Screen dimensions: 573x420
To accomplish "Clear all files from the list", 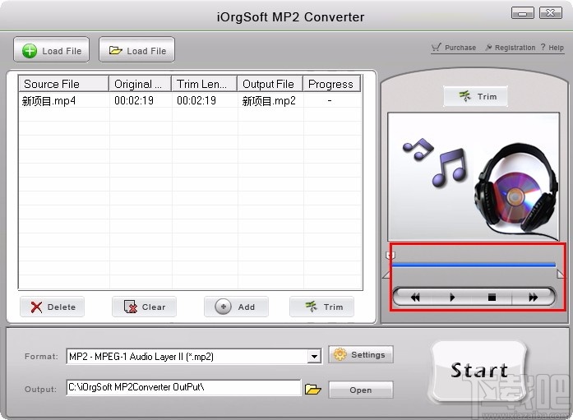I will (x=145, y=307).
